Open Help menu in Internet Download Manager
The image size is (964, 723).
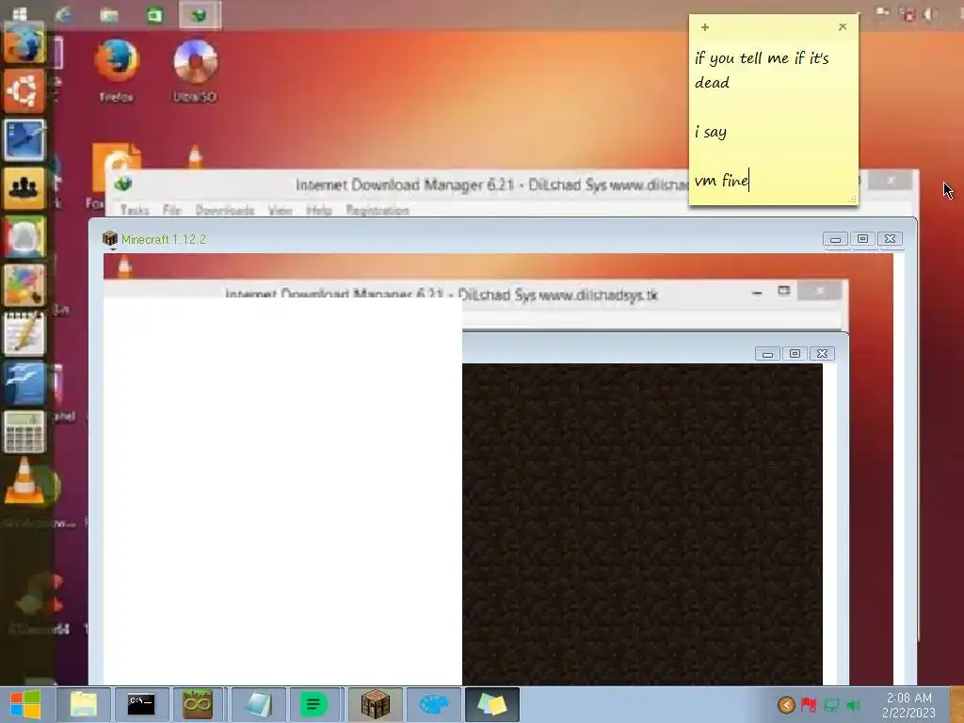(319, 210)
